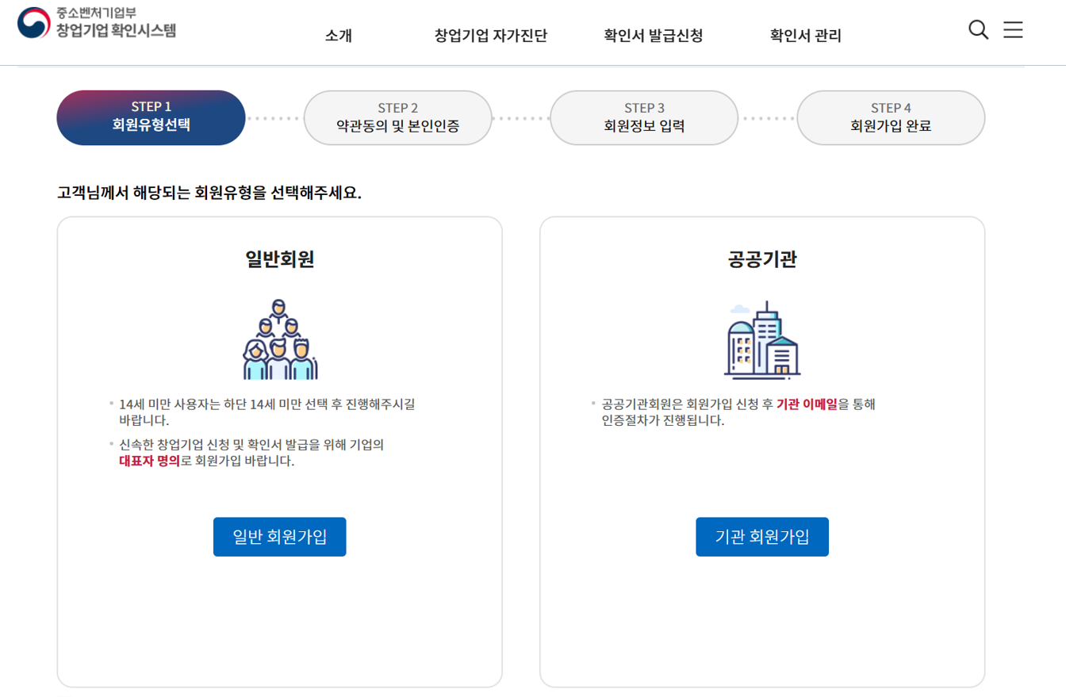
Task: Select STEP 1 회원유형선택 step
Action: point(151,117)
